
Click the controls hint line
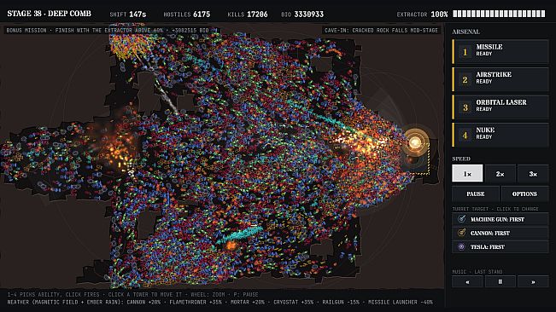click(x=132, y=294)
